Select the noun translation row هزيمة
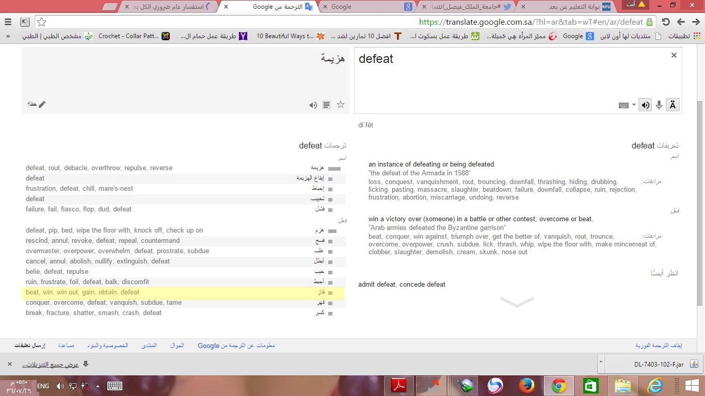This screenshot has height=396, width=705. [x=183, y=168]
